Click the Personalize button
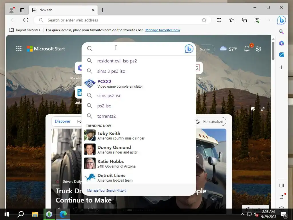Screen dimensions: 293x220 click(211, 121)
